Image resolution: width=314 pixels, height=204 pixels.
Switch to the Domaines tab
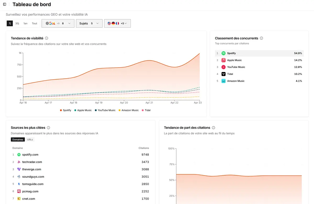(18, 140)
